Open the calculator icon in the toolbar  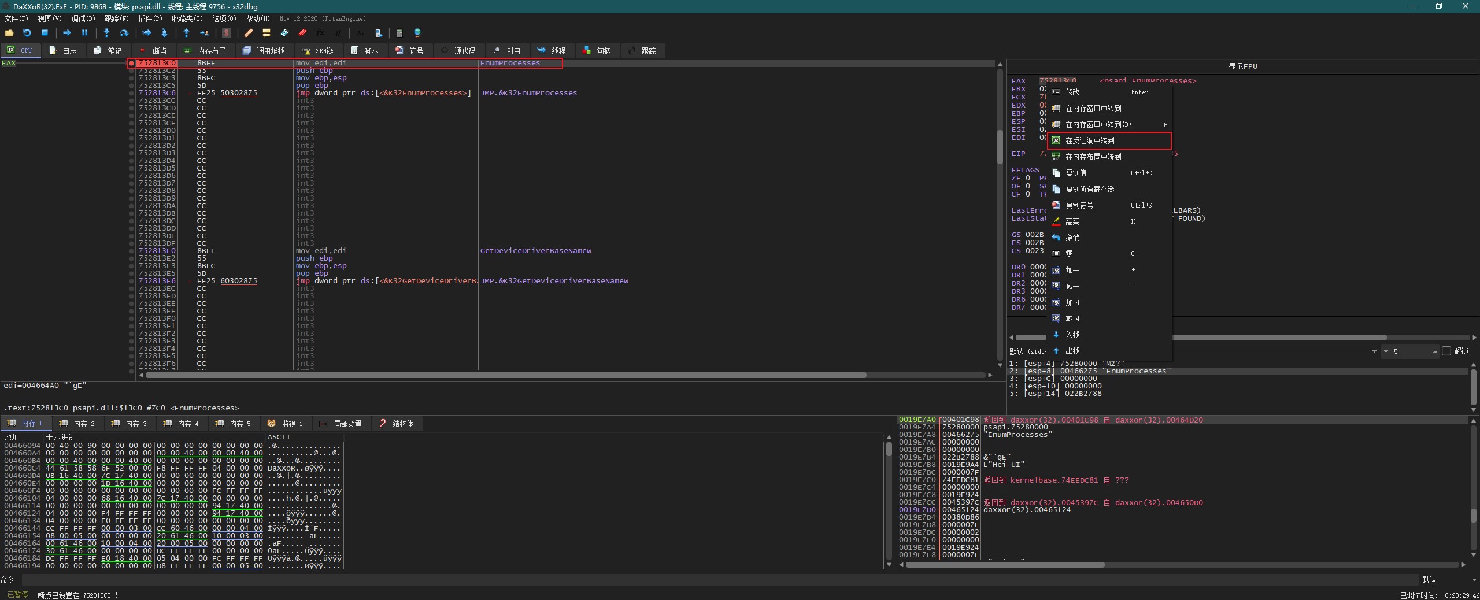pyautogui.click(x=399, y=33)
